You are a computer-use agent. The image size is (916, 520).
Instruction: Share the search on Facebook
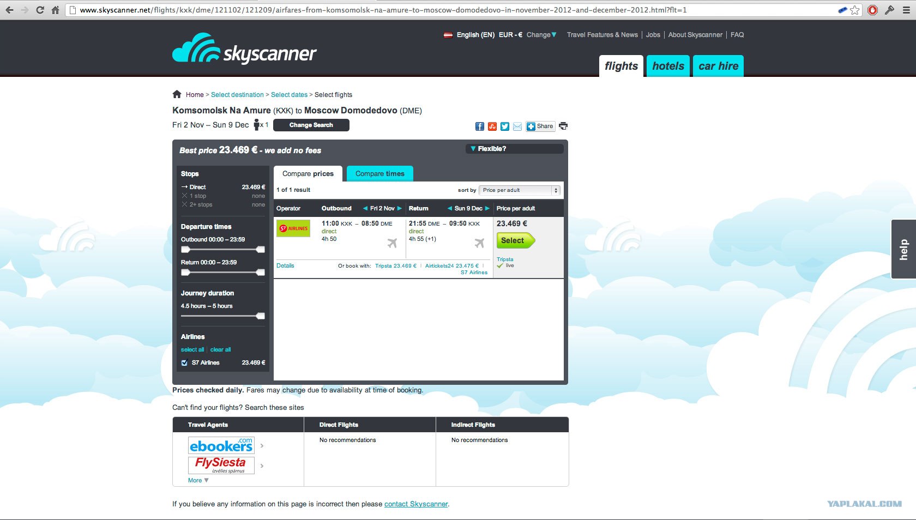tap(480, 126)
